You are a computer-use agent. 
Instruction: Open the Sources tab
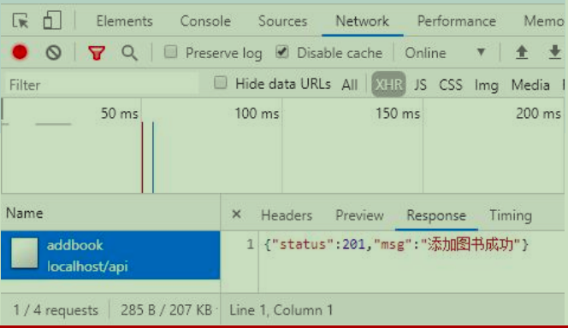click(282, 21)
